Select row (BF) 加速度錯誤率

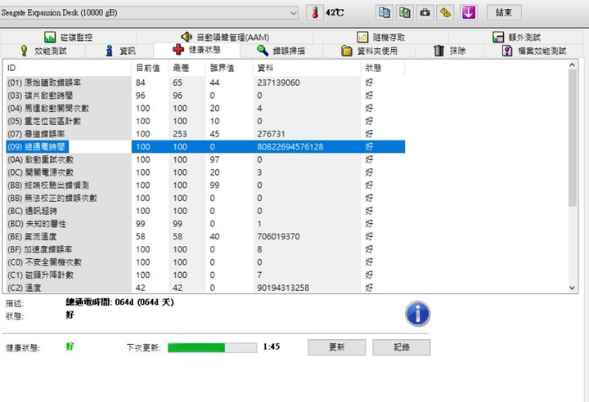coord(205,249)
